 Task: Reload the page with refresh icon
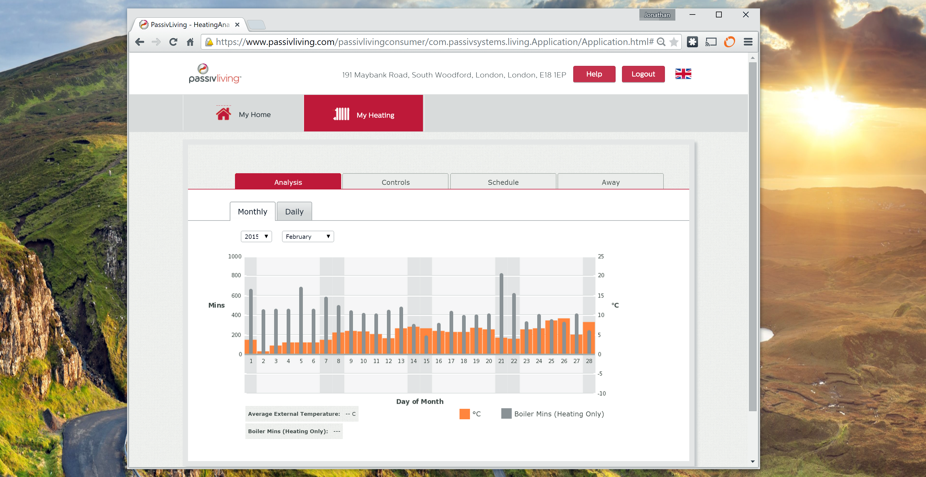[x=173, y=42]
